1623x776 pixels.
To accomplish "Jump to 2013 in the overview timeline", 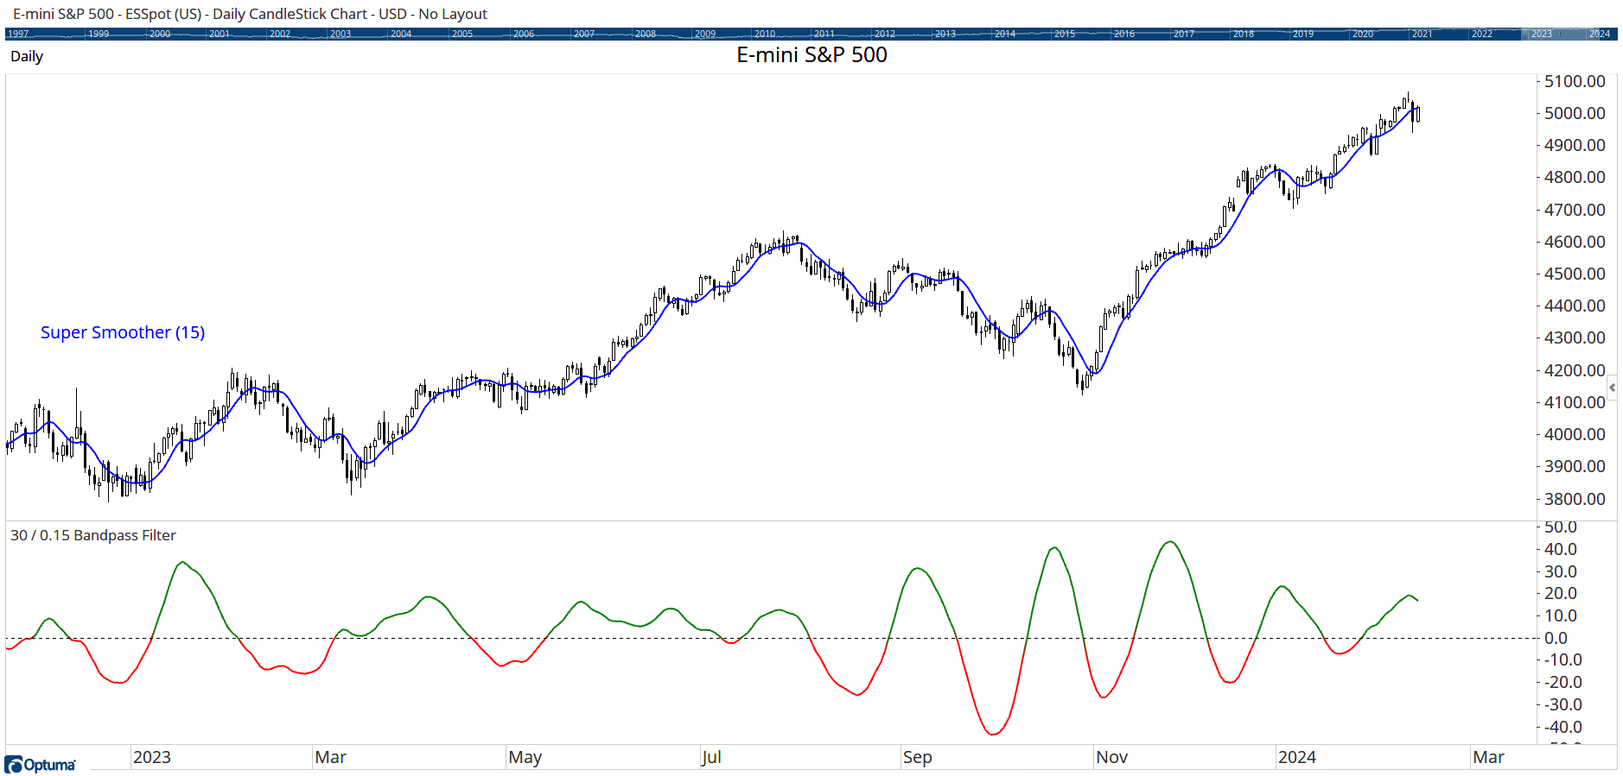I will (945, 34).
